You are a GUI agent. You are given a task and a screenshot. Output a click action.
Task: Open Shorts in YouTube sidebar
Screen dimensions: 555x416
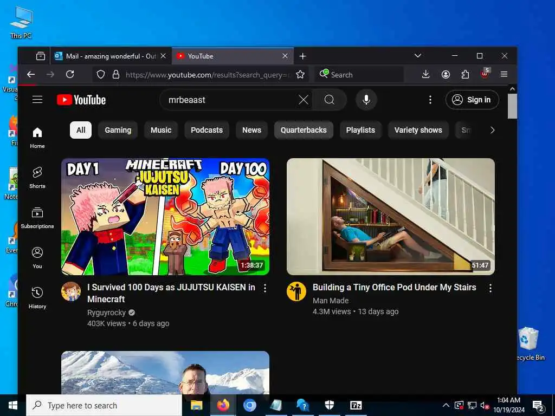click(37, 178)
